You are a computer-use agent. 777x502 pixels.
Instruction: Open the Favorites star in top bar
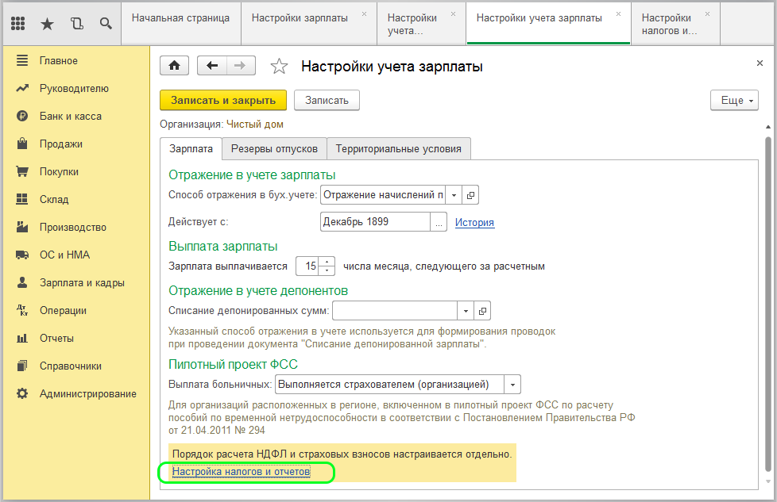(x=47, y=24)
